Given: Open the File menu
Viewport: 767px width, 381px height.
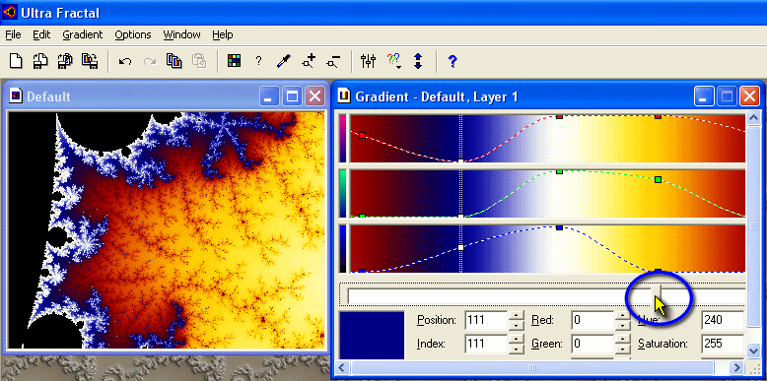Looking at the screenshot, I should [x=13, y=34].
